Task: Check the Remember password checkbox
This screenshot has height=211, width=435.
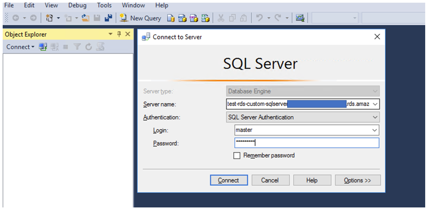Action: tap(236, 155)
